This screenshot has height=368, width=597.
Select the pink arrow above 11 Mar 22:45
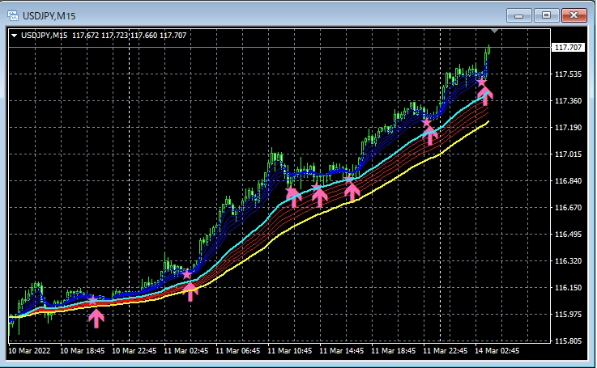click(431, 134)
